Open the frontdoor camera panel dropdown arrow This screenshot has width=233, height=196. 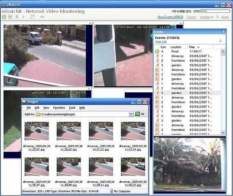[181, 23]
